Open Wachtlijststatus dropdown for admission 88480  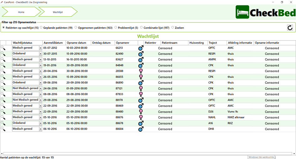tap(40, 112)
